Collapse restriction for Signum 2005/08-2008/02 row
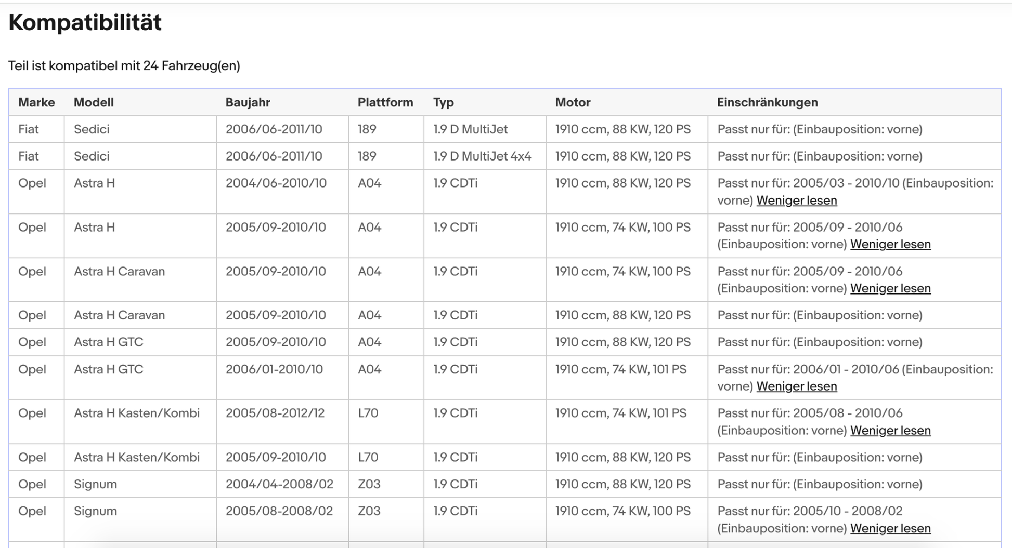The image size is (1012, 548). click(x=890, y=528)
